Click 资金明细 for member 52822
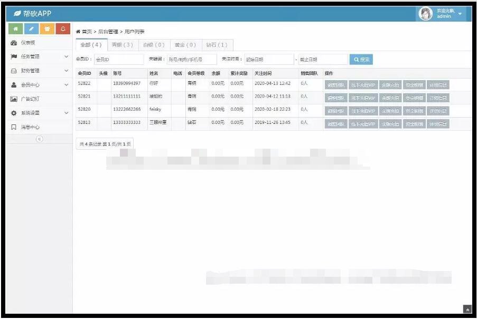477x319 pixels. coord(414,85)
